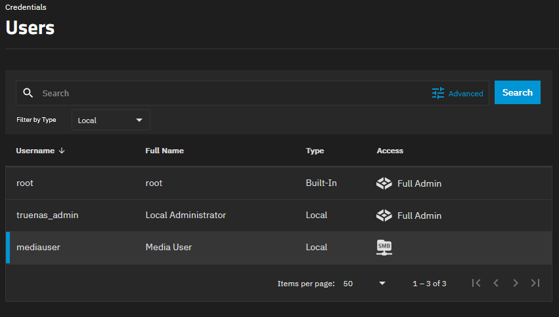
Task: Click the magnifying glass search icon
Action: pos(28,93)
